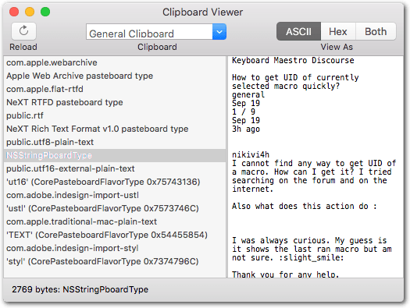The height and width of the screenshot is (308, 410).
Task: Select public.utf8-plain-text entry
Action: pyautogui.click(x=115, y=142)
